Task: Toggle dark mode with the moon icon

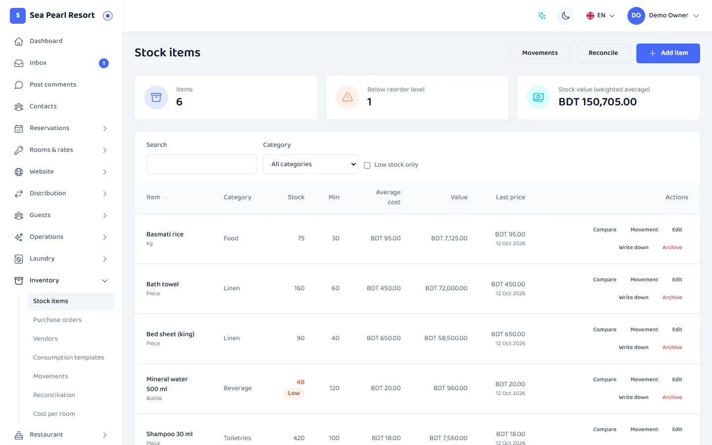Action: tap(566, 16)
